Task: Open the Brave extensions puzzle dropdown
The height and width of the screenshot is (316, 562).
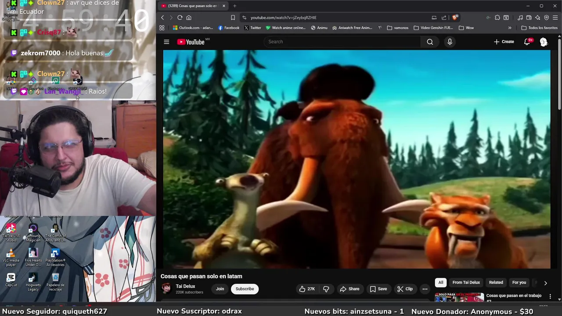Action: coord(497,18)
